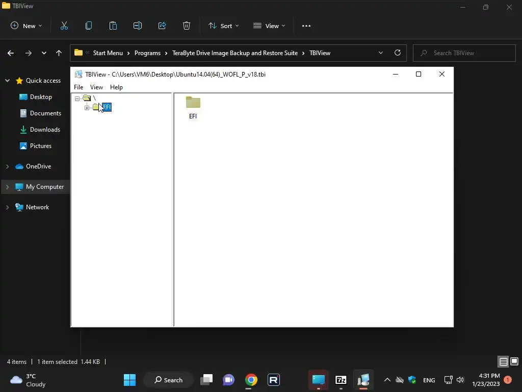Open the Sort dropdown in Explorer
The image size is (522, 392).
pyautogui.click(x=223, y=26)
